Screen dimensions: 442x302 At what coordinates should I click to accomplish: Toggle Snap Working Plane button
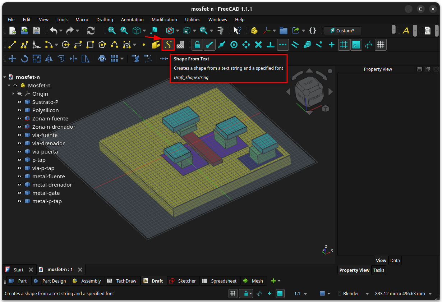click(x=356, y=45)
